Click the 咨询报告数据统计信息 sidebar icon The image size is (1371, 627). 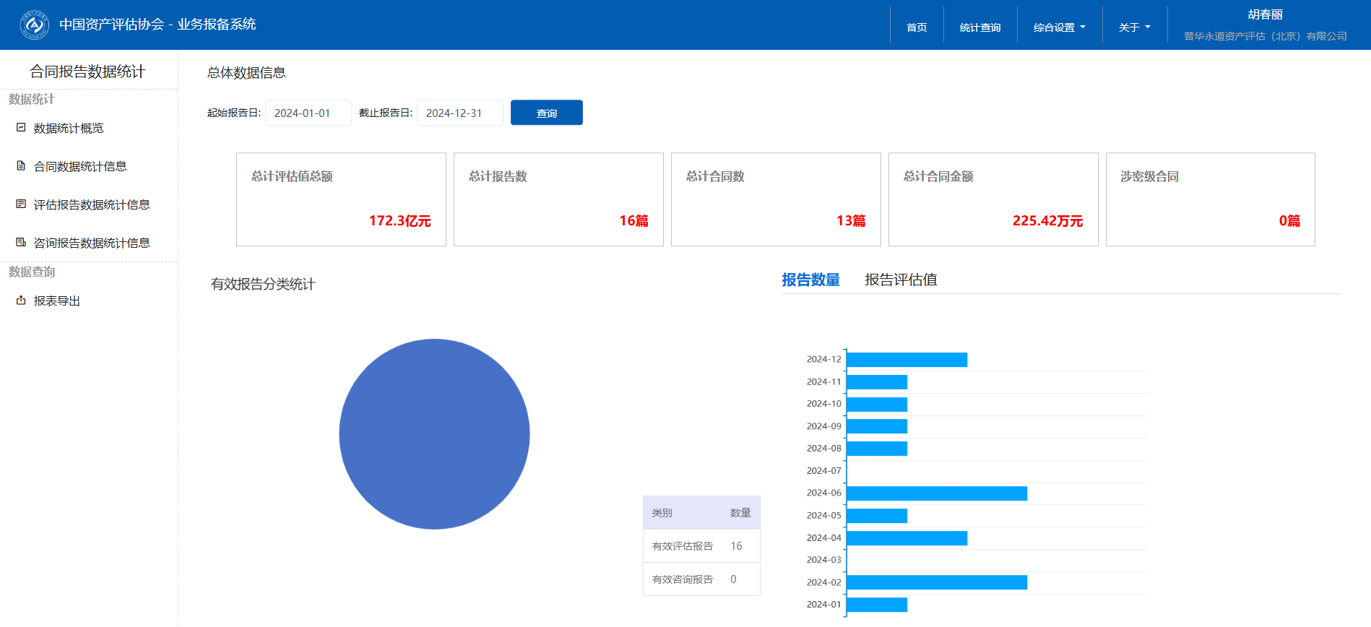21,243
